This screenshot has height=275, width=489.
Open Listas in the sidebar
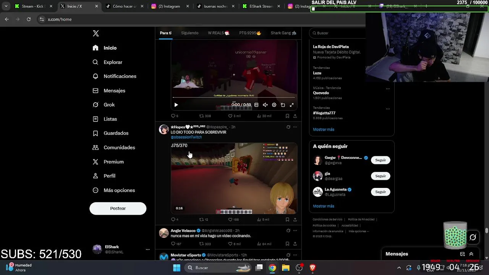105,119
